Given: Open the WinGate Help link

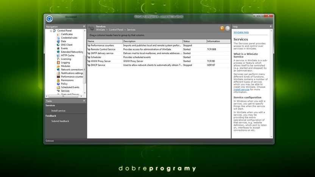Looking at the screenshot, I should pyautogui.click(x=241, y=32).
